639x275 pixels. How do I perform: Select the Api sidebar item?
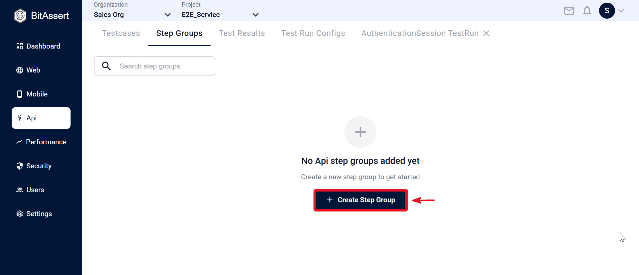[x=41, y=118]
